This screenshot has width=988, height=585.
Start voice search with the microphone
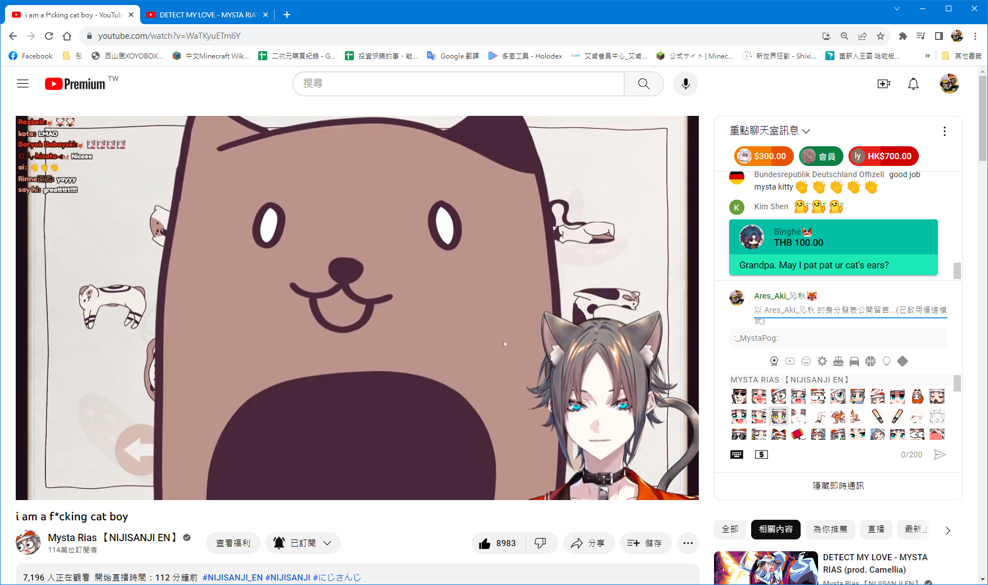[685, 84]
